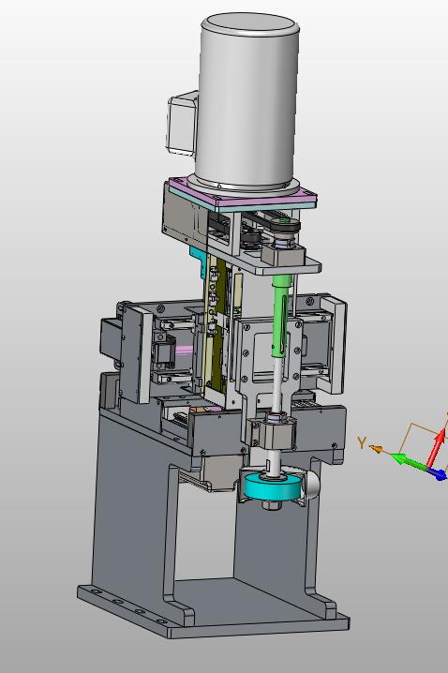448x673 pixels.
Task: Select the lower bearing block around the spindle
Action: coord(272,433)
